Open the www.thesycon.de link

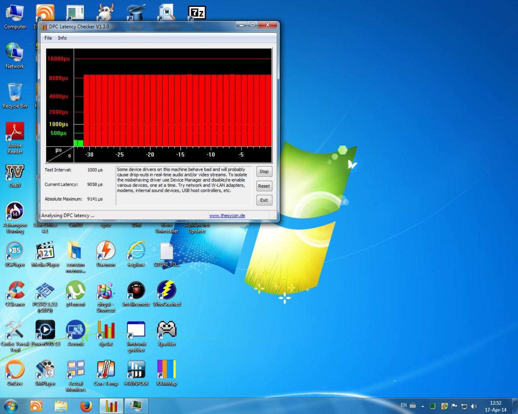(227, 216)
